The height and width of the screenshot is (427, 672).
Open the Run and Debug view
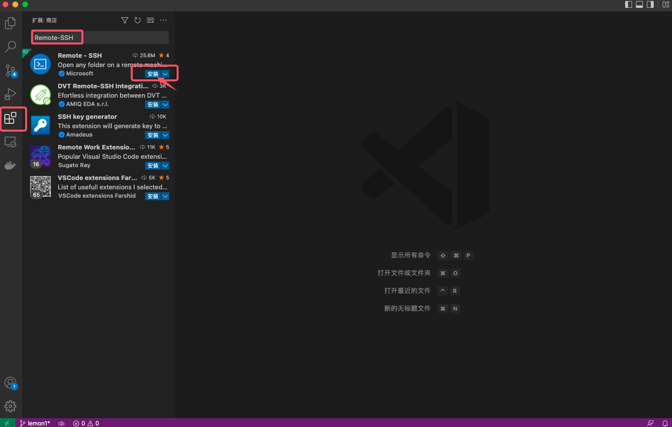(10, 94)
